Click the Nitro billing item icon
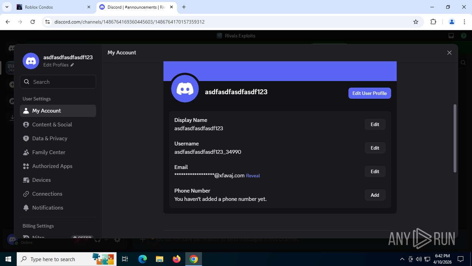Screen dimensions: 472x266 coord(26,238)
